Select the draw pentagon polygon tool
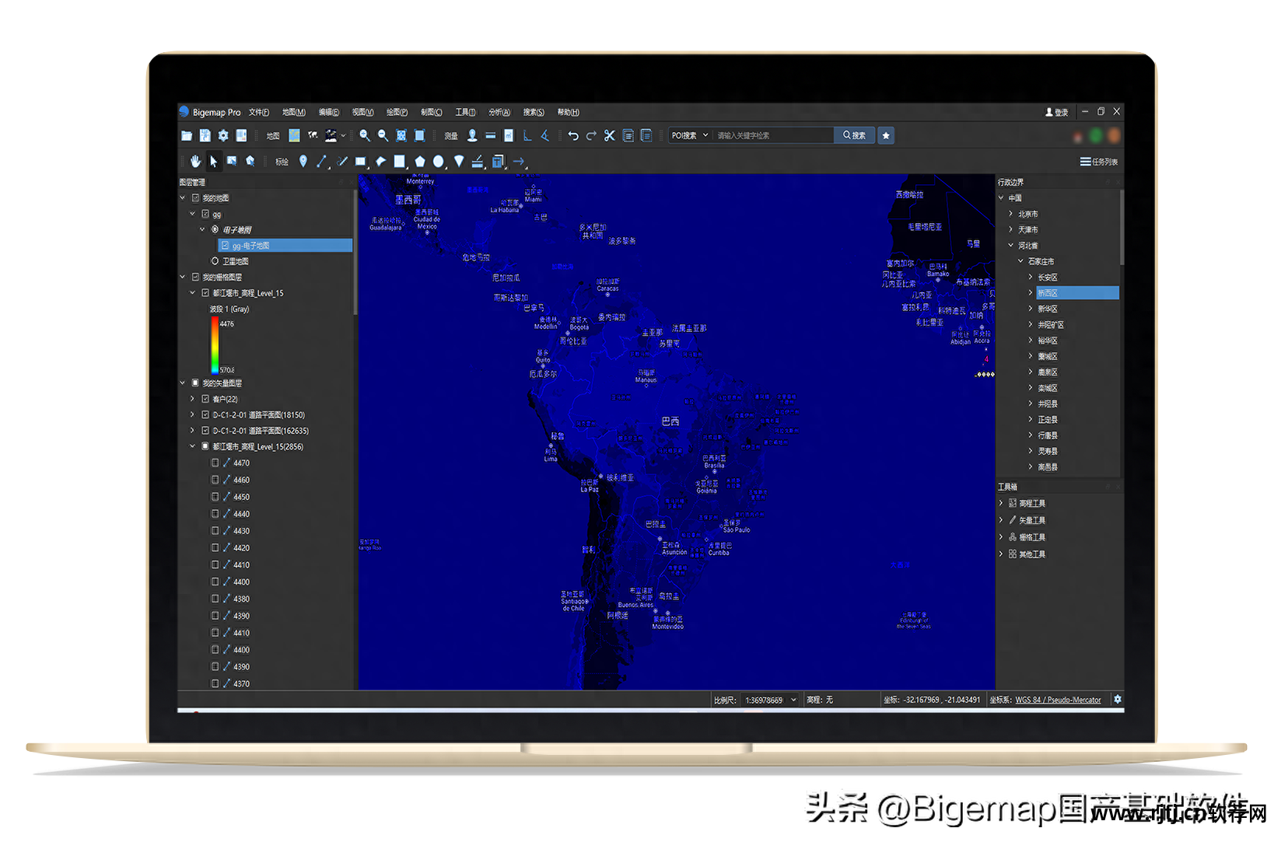This screenshot has width=1274, height=849. click(x=419, y=161)
